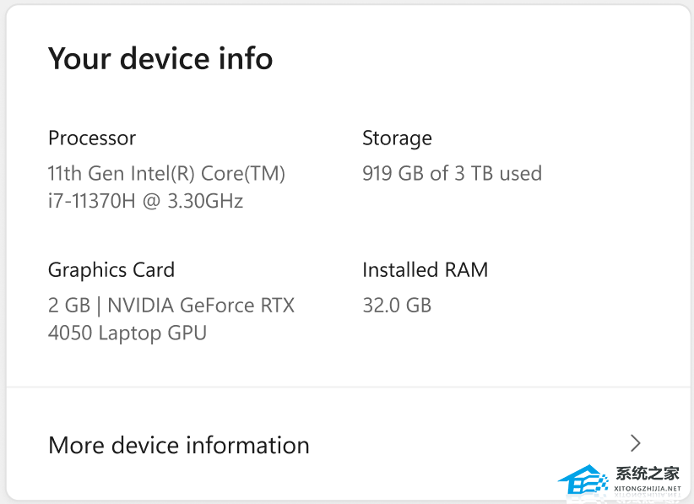The image size is (694, 504).
Task: Click the 系统之家 watermark text
Action: pyautogui.click(x=648, y=474)
